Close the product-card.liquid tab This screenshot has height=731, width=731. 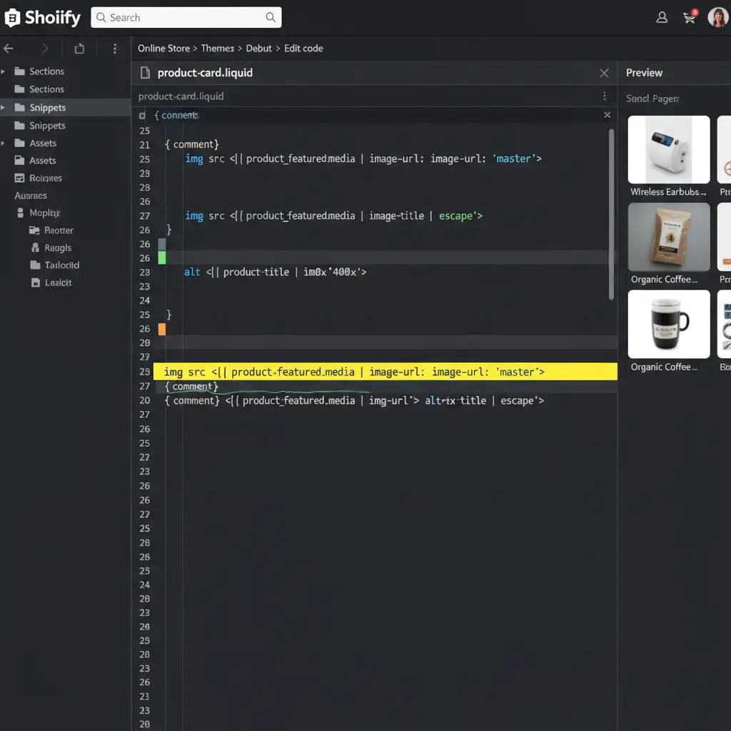point(604,73)
